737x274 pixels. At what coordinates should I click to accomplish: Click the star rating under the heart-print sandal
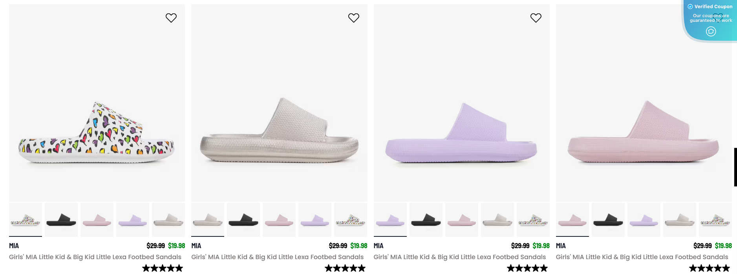click(163, 268)
